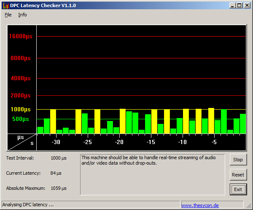This screenshot has width=253, height=210.
Task: Exit the application using Exit button
Action: pos(238,189)
